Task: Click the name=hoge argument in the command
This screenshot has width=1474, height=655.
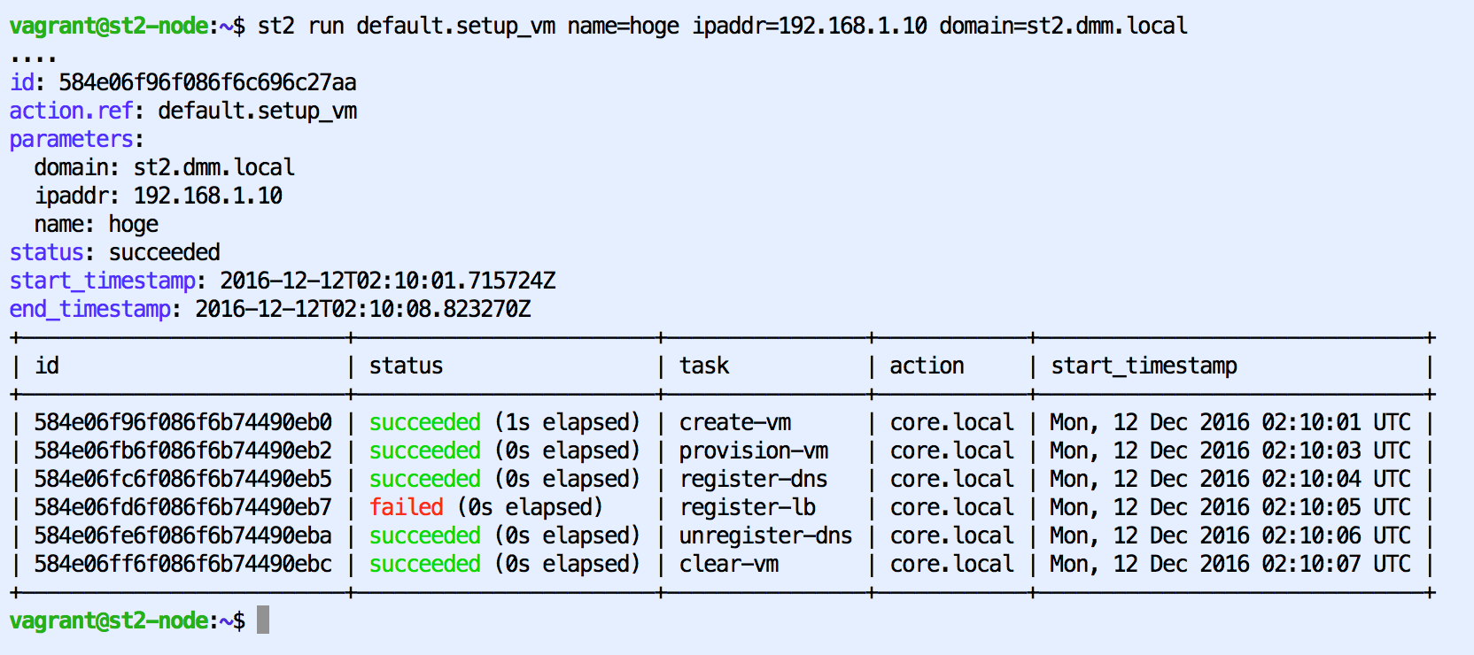Action: click(x=624, y=26)
